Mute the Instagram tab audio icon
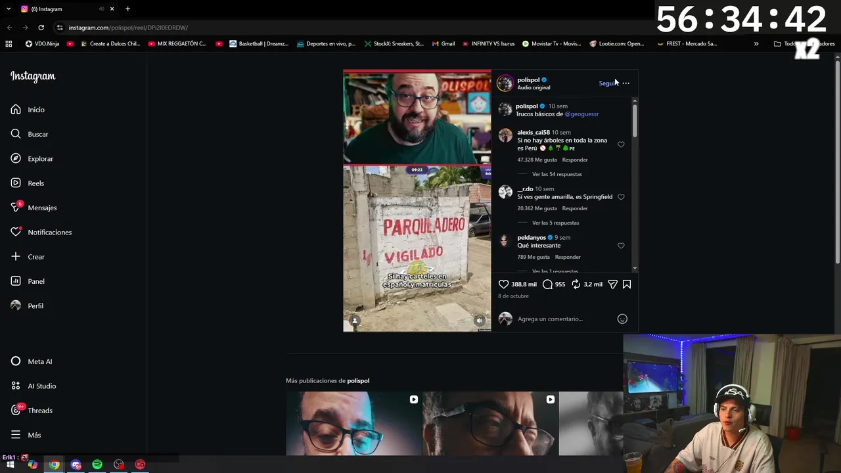 point(101,9)
